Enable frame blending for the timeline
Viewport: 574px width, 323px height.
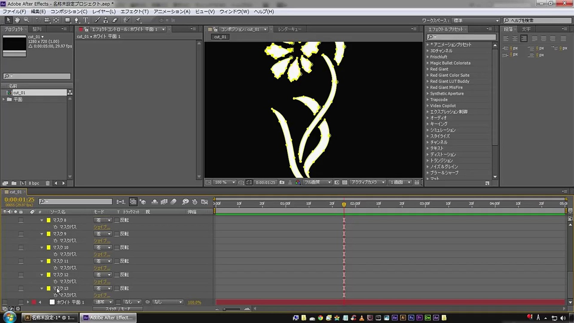tap(164, 202)
